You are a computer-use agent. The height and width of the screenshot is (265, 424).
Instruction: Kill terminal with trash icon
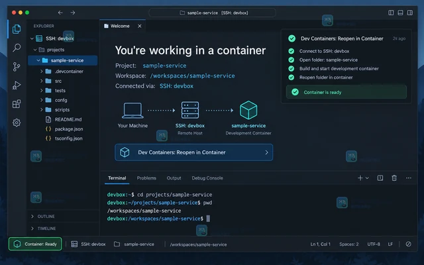[394, 178]
